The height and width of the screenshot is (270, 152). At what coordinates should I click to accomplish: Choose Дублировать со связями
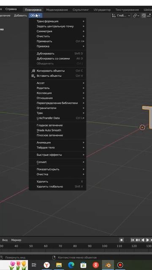click(57, 59)
